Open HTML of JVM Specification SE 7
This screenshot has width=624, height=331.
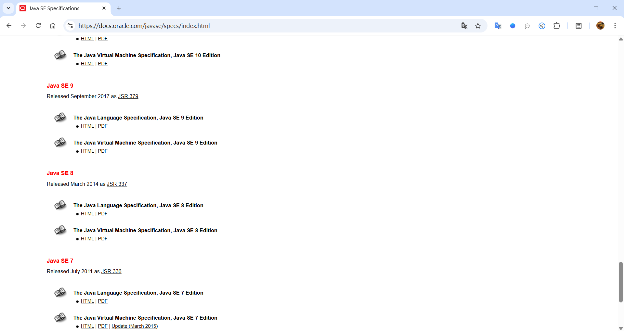(87, 326)
